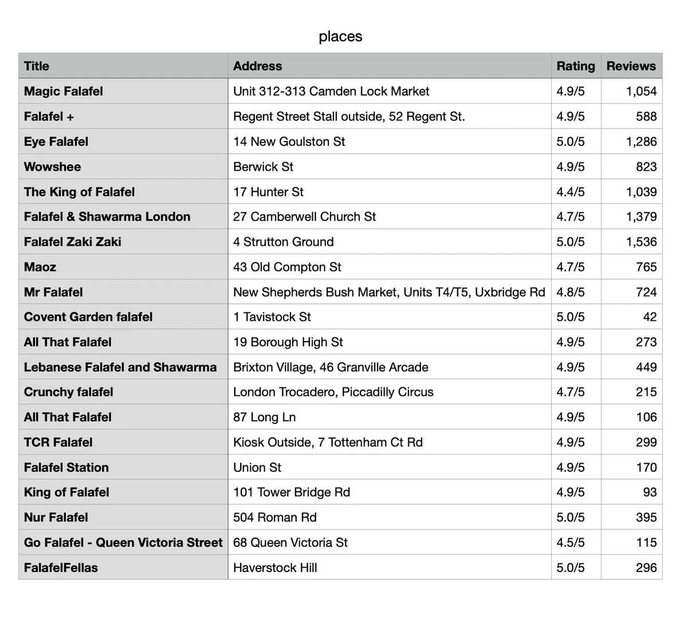684x619 pixels.
Task: Select the Reviews column header
Action: [x=632, y=66]
